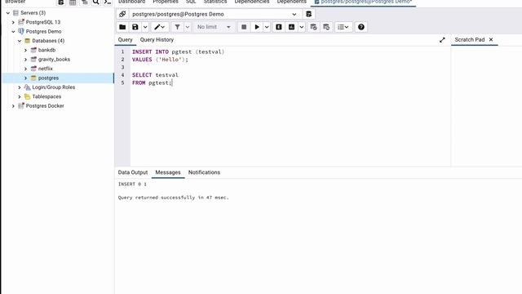This screenshot has width=522, height=294.
Task: Select the Login/Group Roles tree item
Action: [x=54, y=87]
